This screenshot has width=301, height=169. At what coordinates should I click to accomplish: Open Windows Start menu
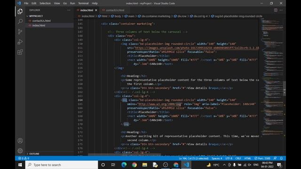20,165
